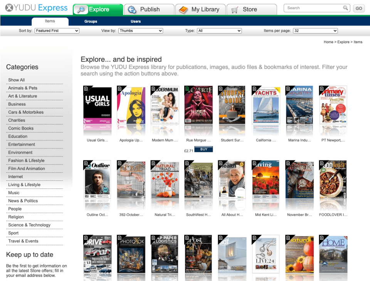Open the Sort by dropdown
The width and height of the screenshot is (370, 281).
tap(57, 30)
